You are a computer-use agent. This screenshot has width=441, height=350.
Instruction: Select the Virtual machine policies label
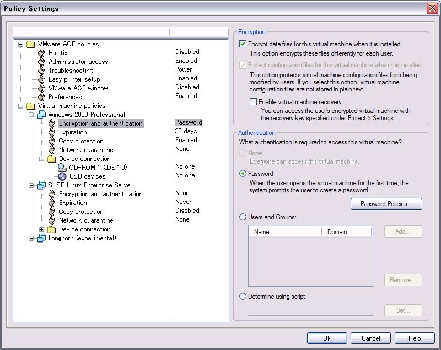point(72,106)
